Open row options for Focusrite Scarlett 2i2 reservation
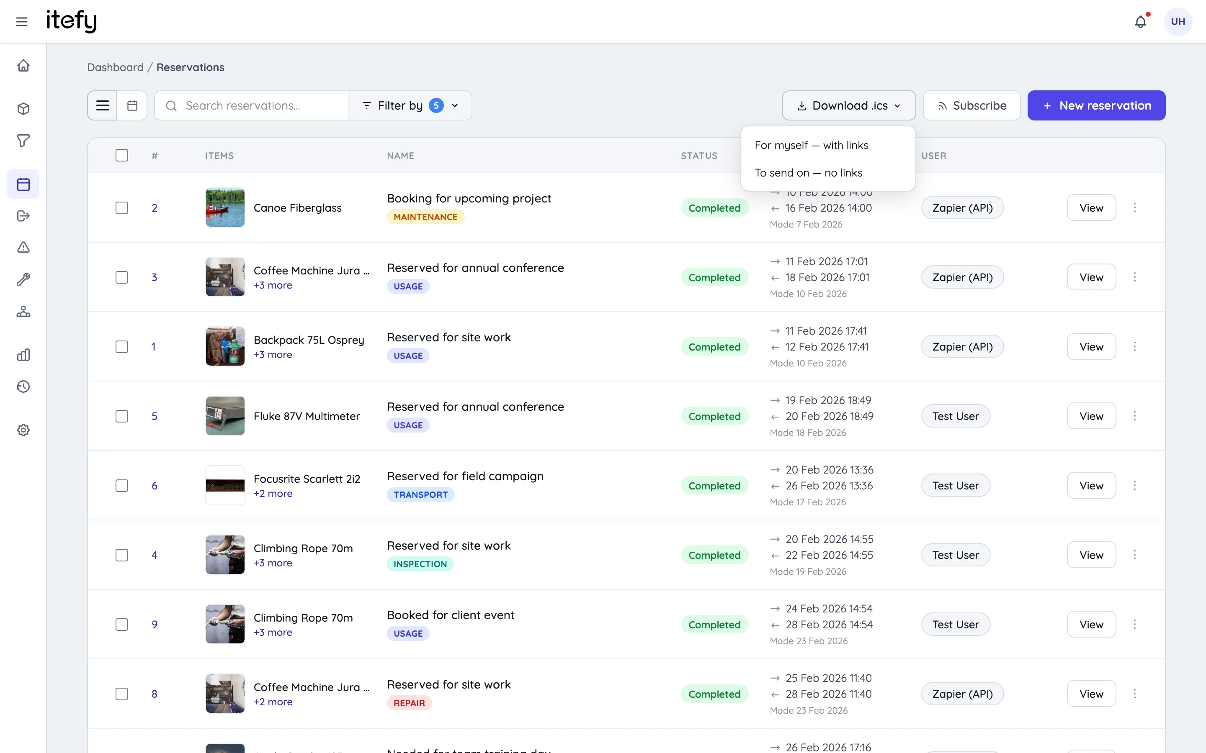This screenshot has width=1206, height=753. point(1135,486)
